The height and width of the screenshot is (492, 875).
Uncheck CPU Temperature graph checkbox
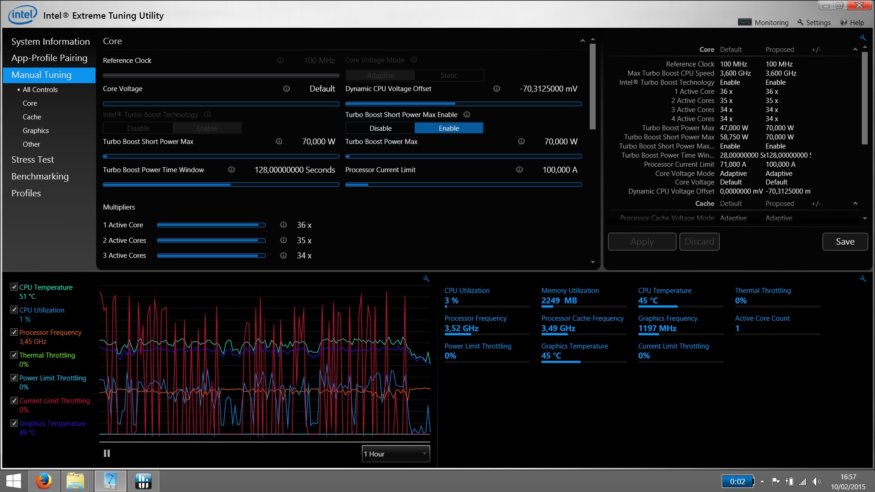tap(14, 287)
